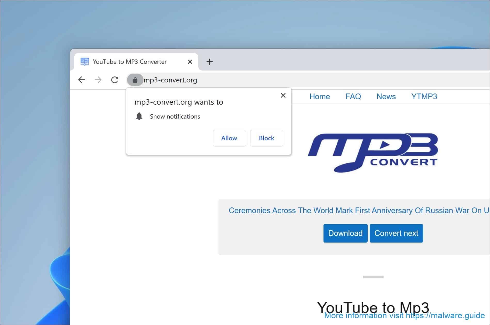The image size is (490, 325).
Task: Click the favicon on the browser tab
Action: (x=84, y=61)
